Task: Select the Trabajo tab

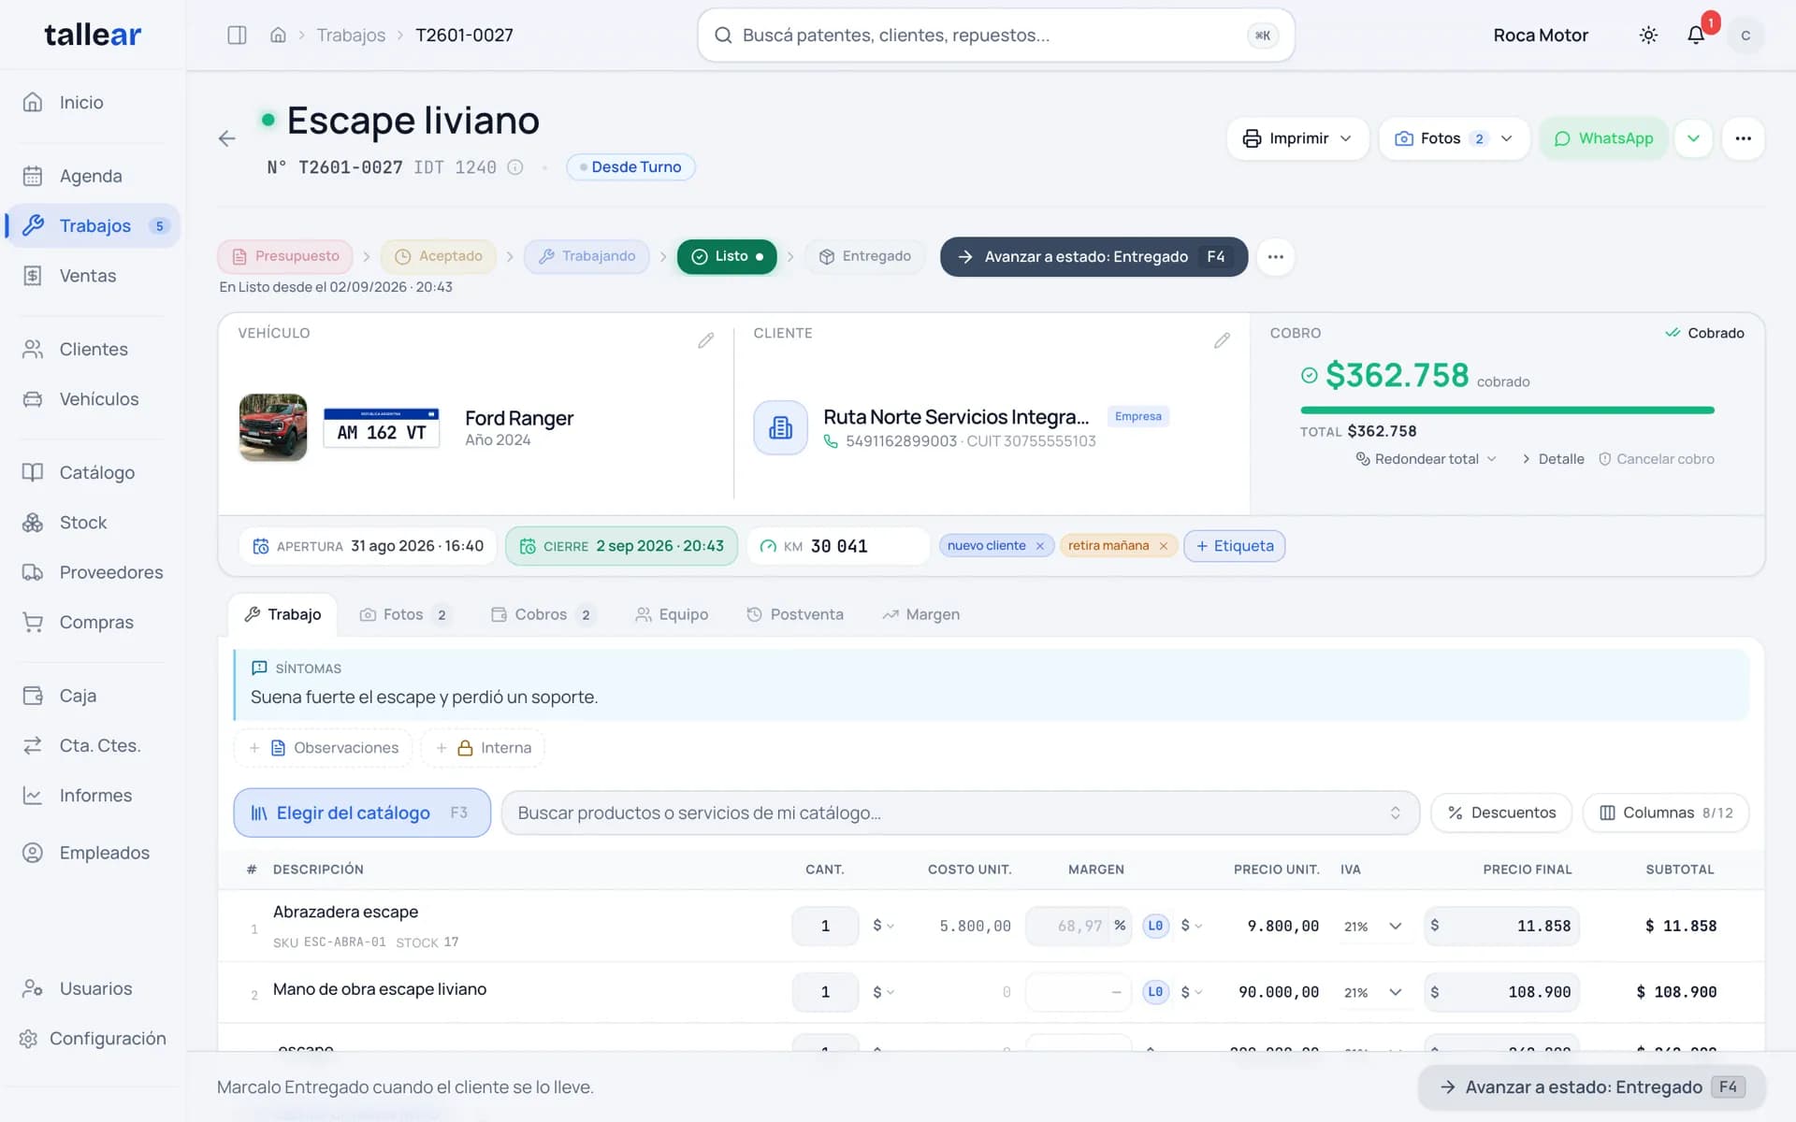Action: coord(282,614)
